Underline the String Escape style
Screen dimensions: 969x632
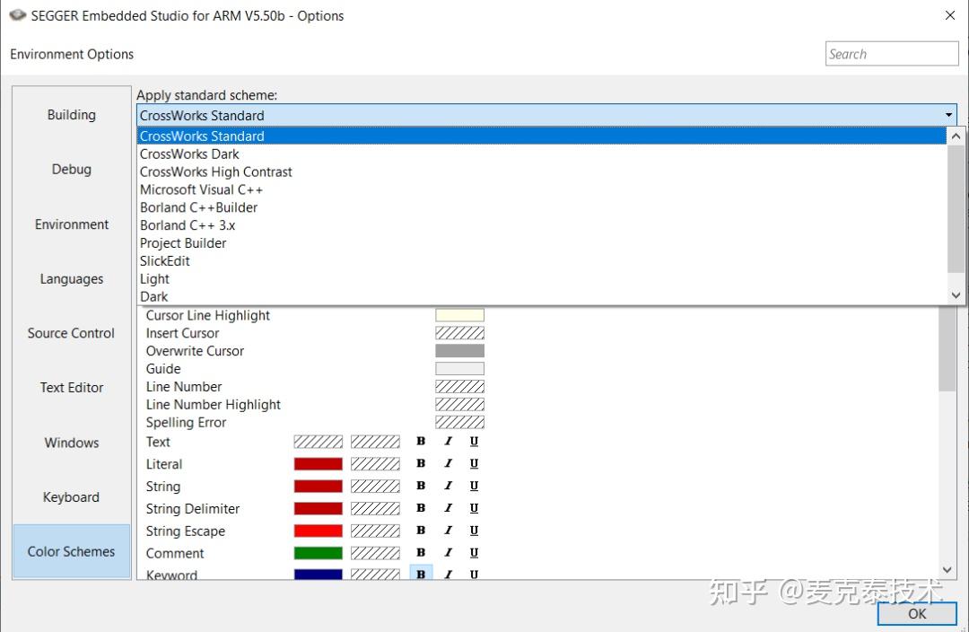click(474, 531)
